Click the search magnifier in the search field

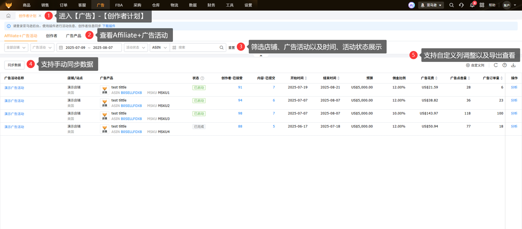[222, 47]
